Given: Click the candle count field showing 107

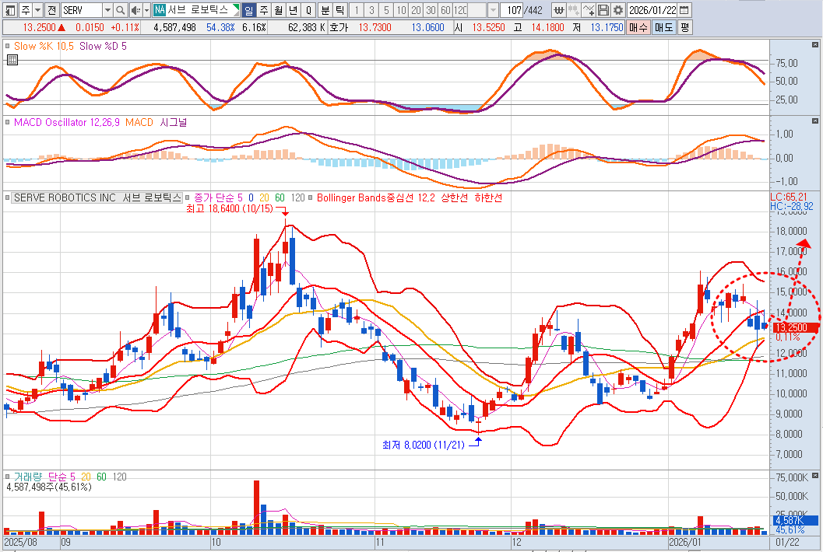Looking at the screenshot, I should coord(512,10).
